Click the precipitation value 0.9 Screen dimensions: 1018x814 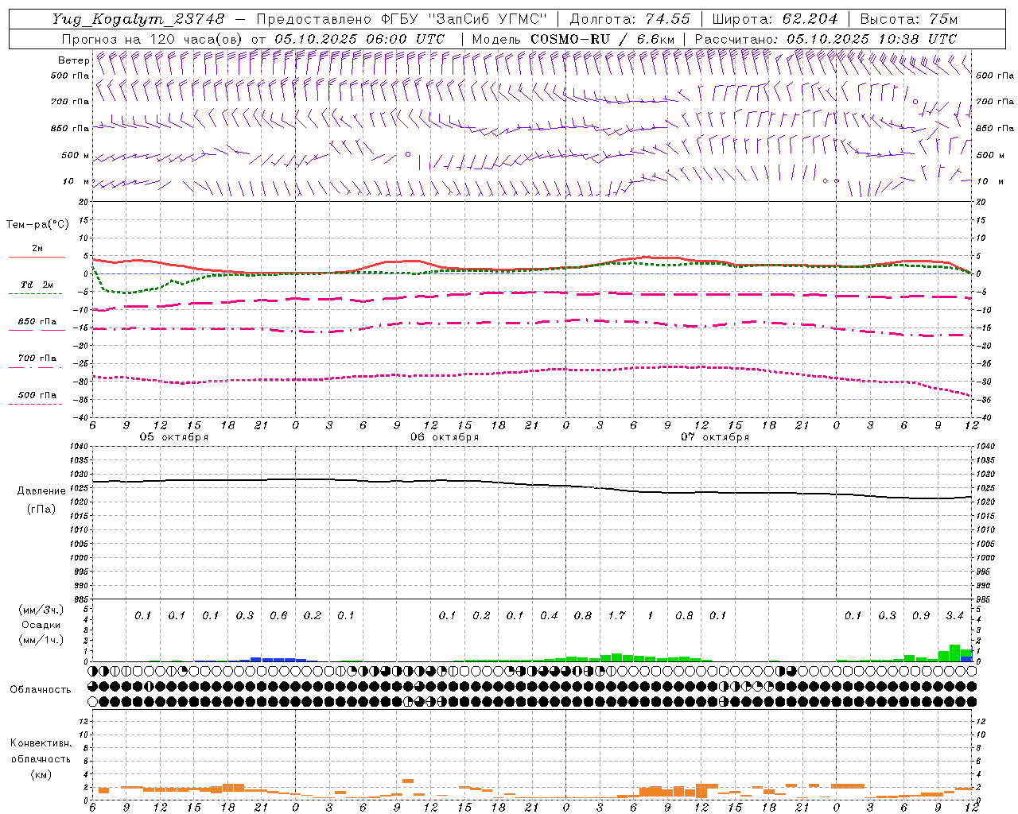[921, 615]
